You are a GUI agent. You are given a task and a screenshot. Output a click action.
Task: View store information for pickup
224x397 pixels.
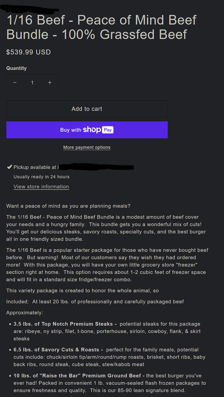coord(41,187)
